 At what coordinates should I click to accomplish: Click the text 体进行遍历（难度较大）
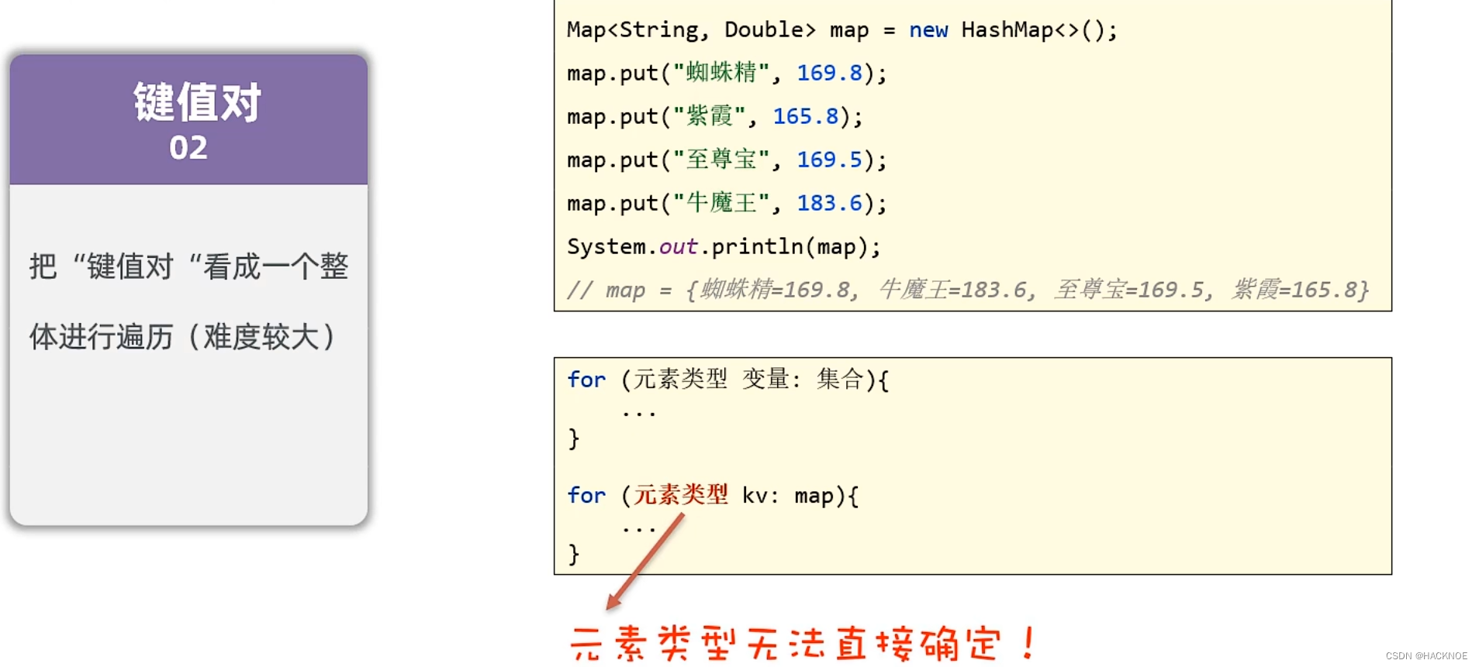point(183,337)
